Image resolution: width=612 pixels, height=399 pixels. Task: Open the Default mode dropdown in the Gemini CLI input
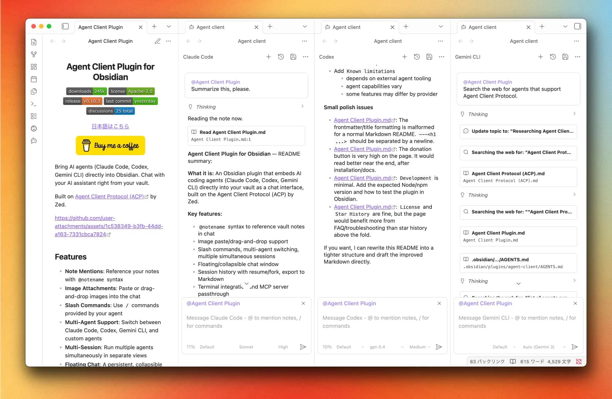click(504, 347)
